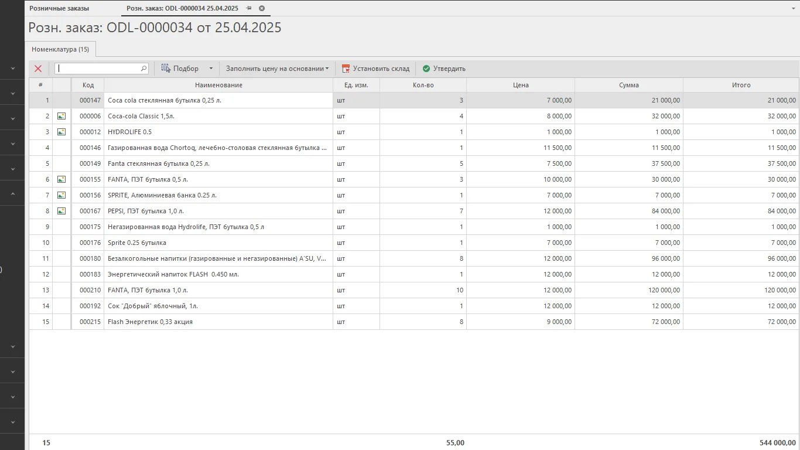Image resolution: width=800 pixels, height=450 pixels.
Task: Click picture icon for FANTA ПЭТ 0,5 л
Action: 61,179
